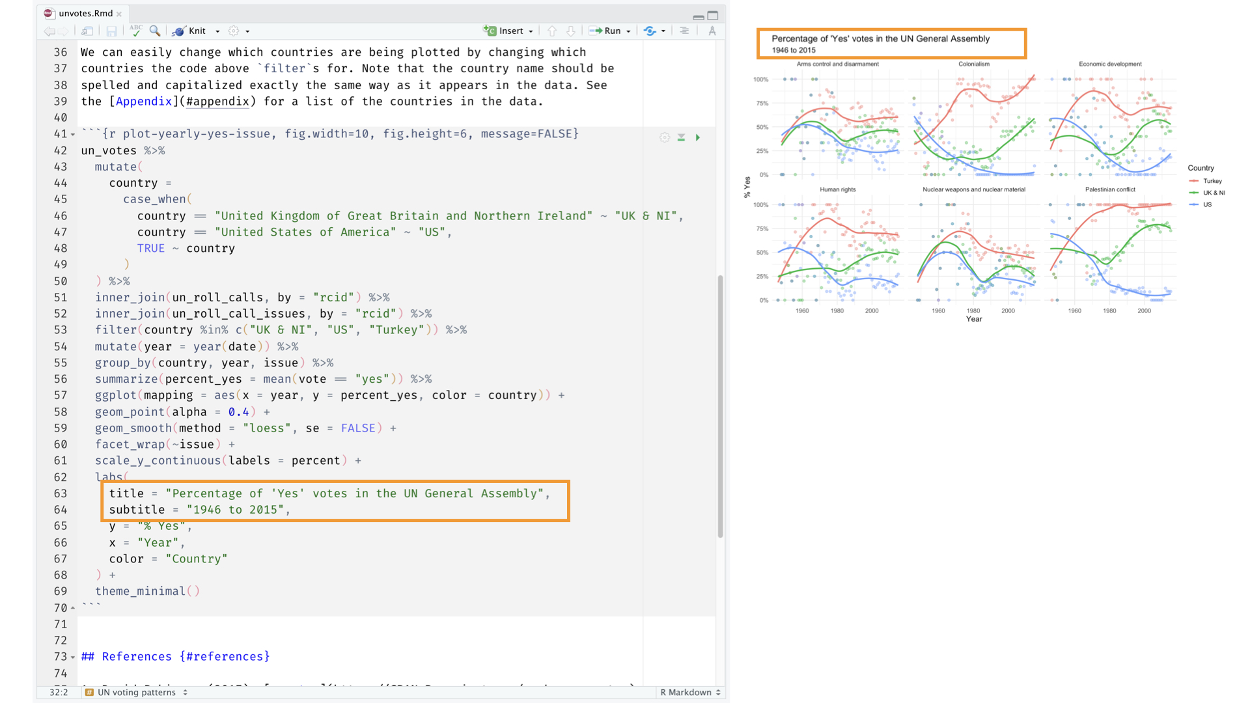The image size is (1250, 703).
Task: Open the Run dropdown menu
Action: (x=628, y=31)
